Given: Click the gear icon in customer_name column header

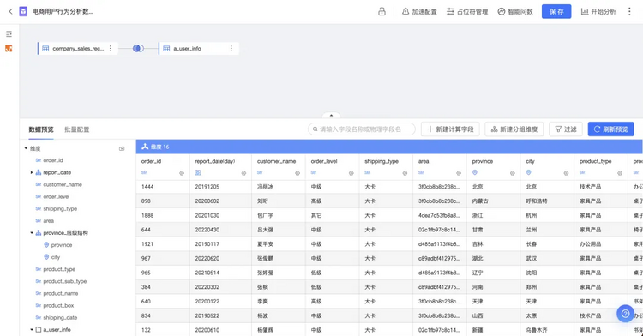Looking at the screenshot, I should [297, 173].
